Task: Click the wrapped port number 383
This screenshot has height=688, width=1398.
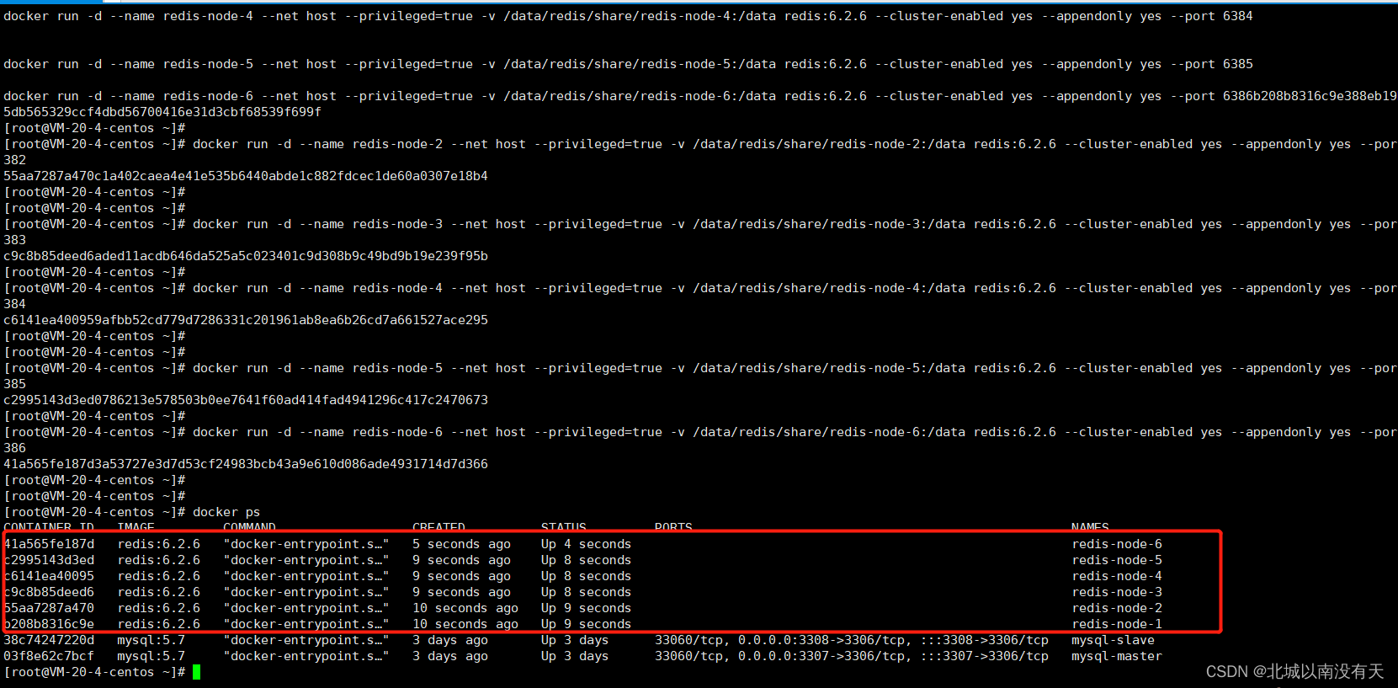Action: coord(14,240)
